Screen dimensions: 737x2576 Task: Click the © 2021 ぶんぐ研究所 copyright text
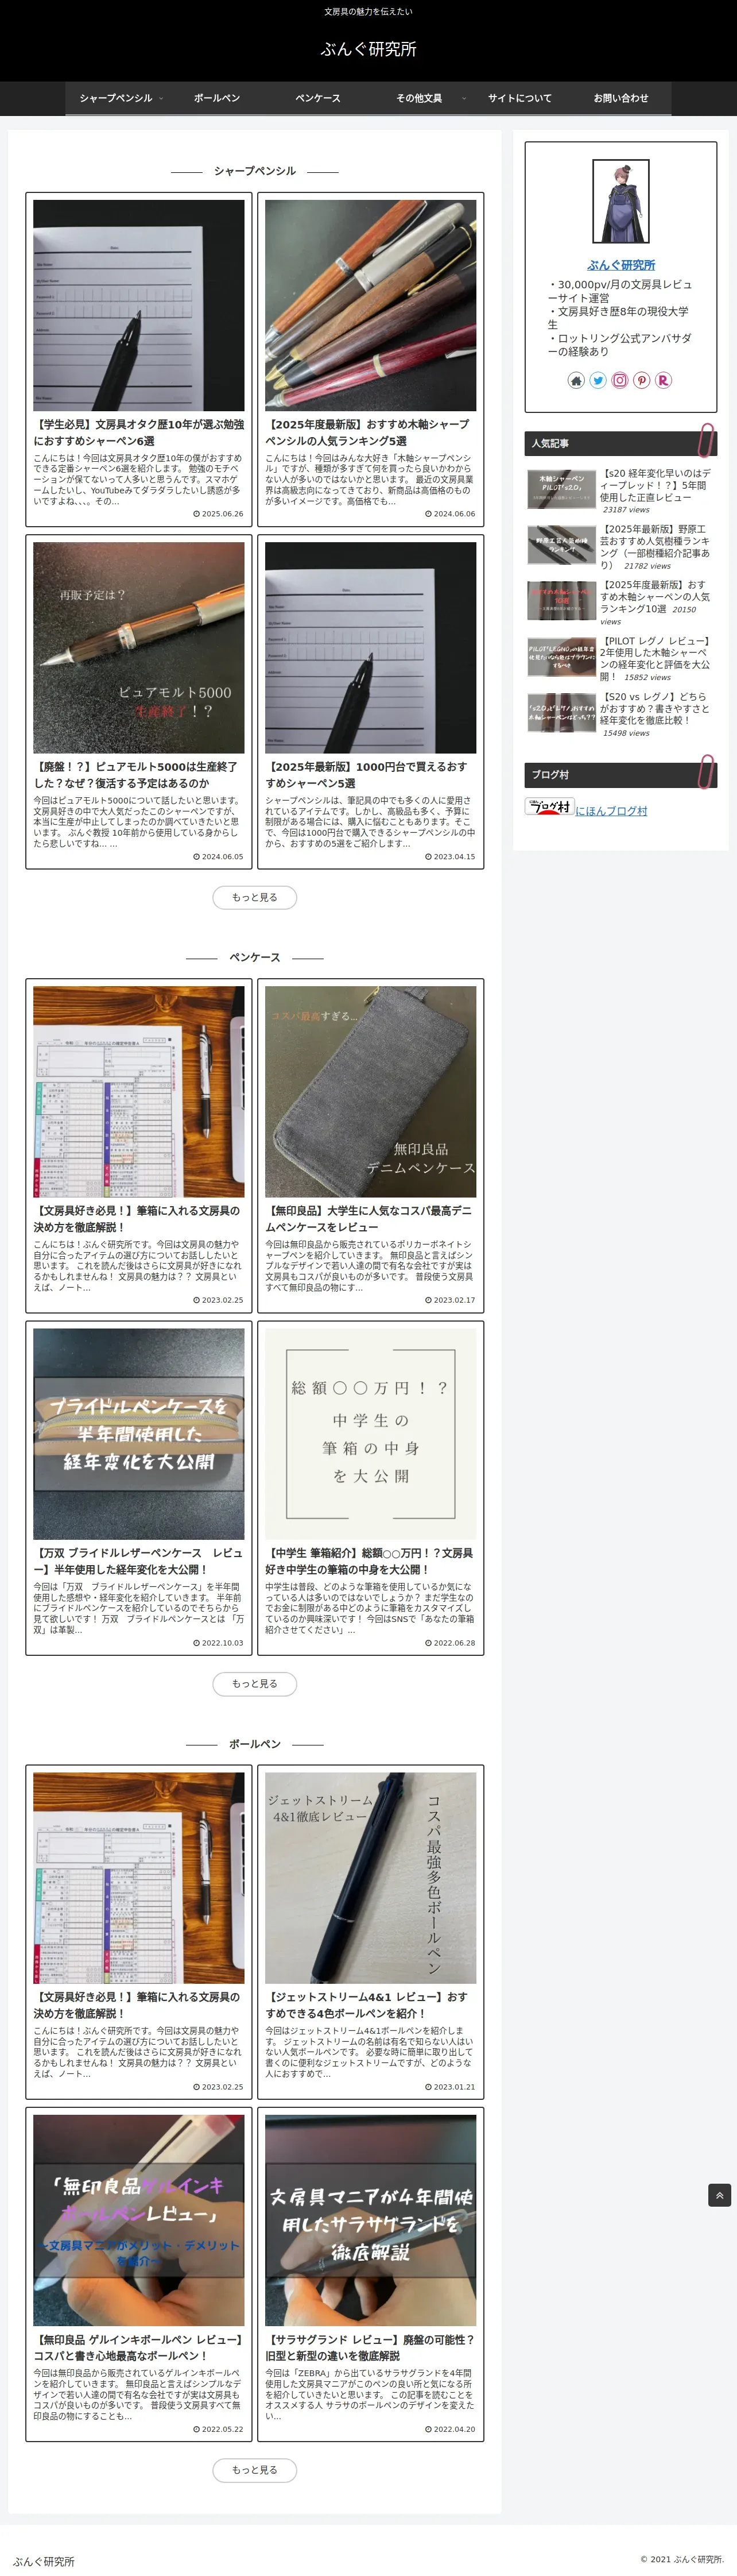coord(682,2559)
